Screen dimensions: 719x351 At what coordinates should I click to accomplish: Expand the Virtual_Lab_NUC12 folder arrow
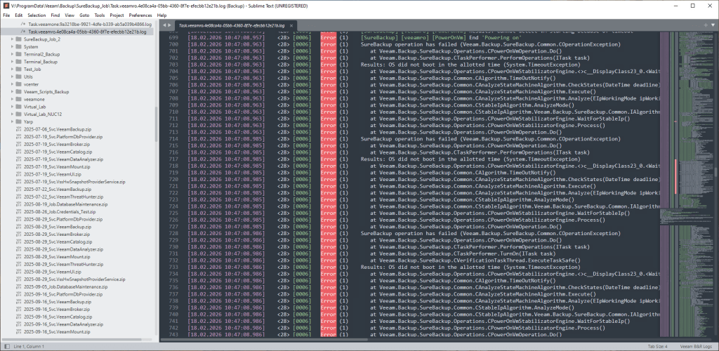click(13, 114)
